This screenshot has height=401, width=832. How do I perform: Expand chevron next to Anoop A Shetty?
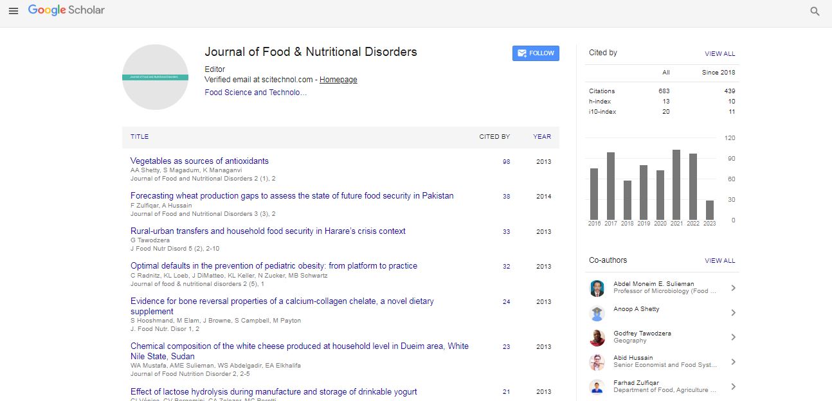[x=733, y=313]
